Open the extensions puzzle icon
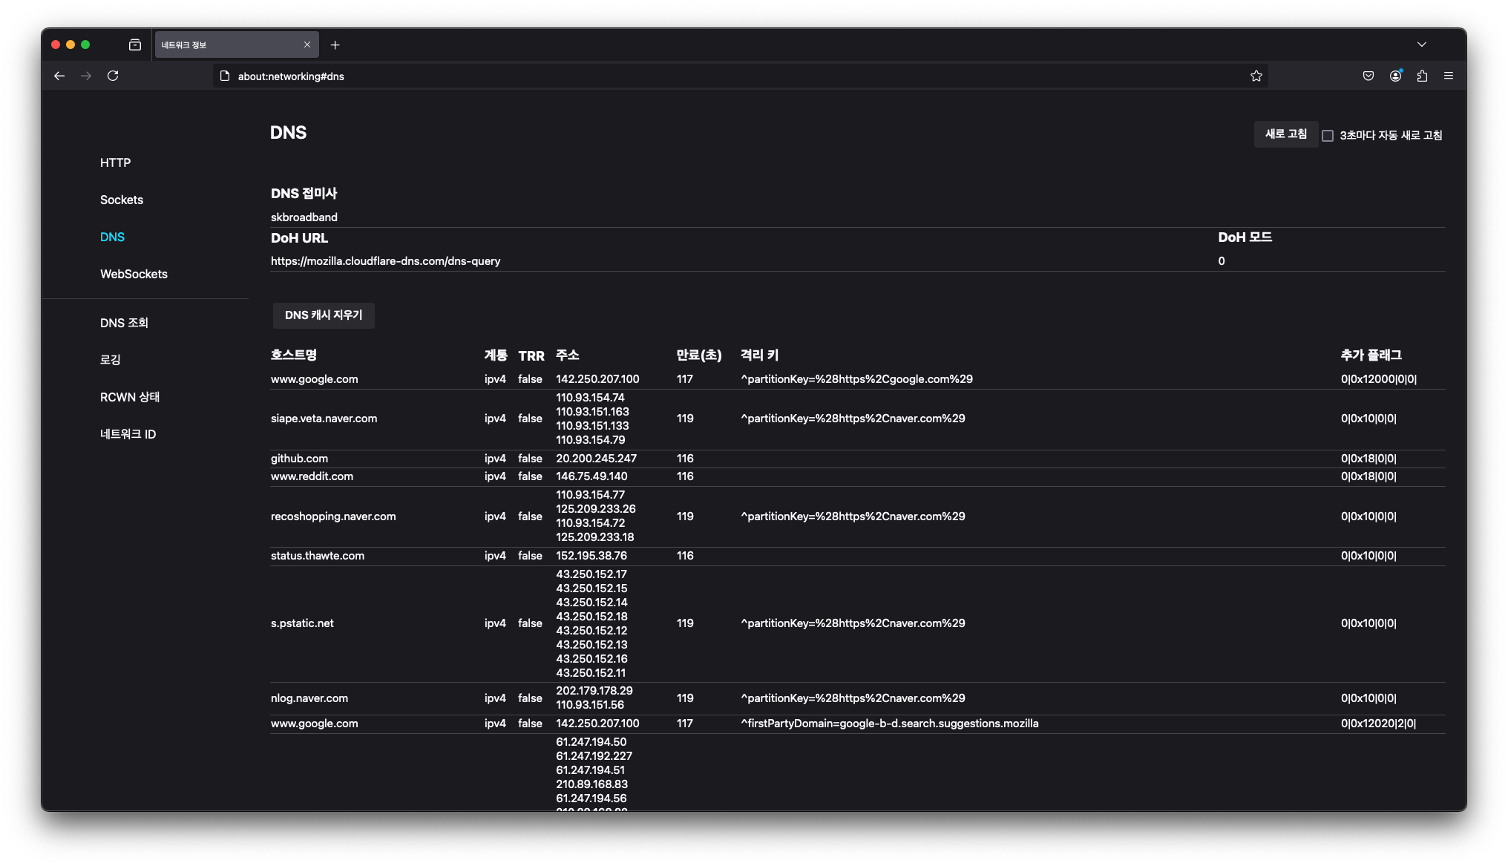 (1422, 76)
